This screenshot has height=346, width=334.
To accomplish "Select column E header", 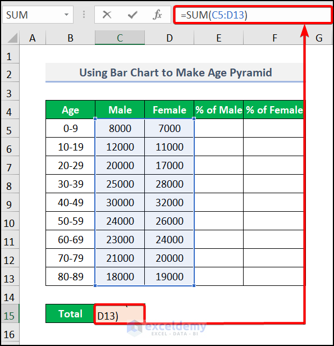I will click(x=219, y=38).
